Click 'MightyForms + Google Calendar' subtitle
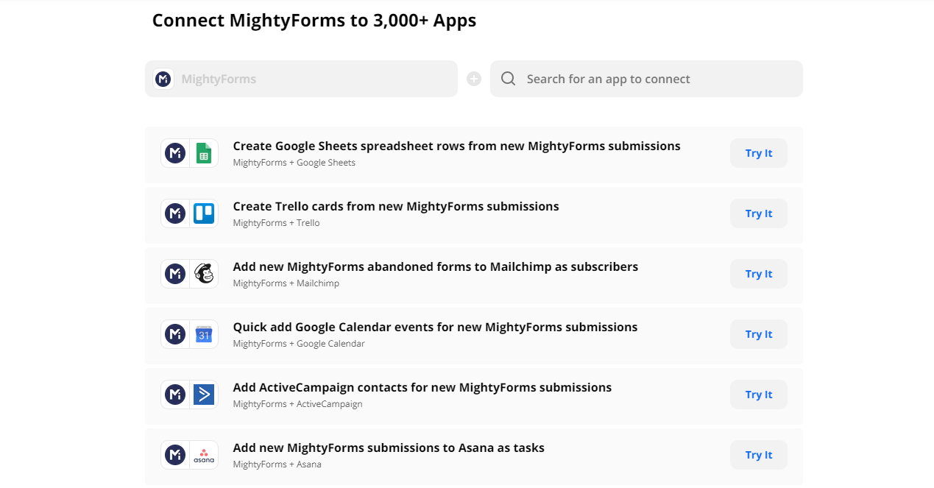Screen dimensions: 934x488 [299, 344]
